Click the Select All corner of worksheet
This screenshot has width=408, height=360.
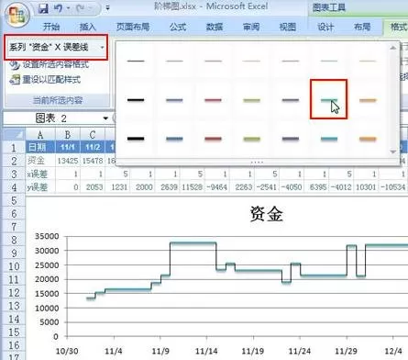(x=14, y=134)
